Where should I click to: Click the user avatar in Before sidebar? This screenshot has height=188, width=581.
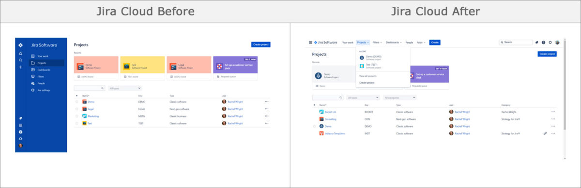[x=20, y=145]
